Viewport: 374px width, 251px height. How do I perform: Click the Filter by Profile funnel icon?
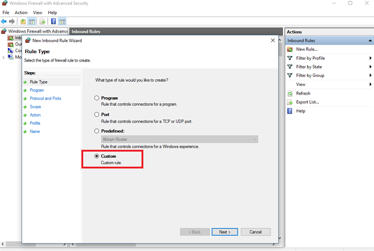tap(290, 58)
